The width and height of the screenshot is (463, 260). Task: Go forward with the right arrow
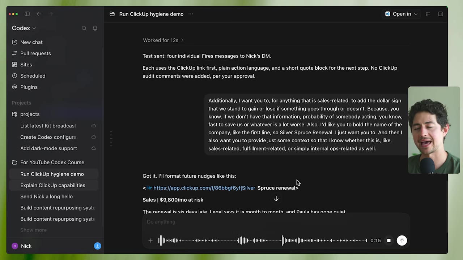click(x=50, y=14)
